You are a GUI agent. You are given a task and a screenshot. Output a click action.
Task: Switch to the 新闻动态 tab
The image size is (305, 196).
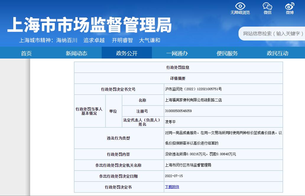76,53
